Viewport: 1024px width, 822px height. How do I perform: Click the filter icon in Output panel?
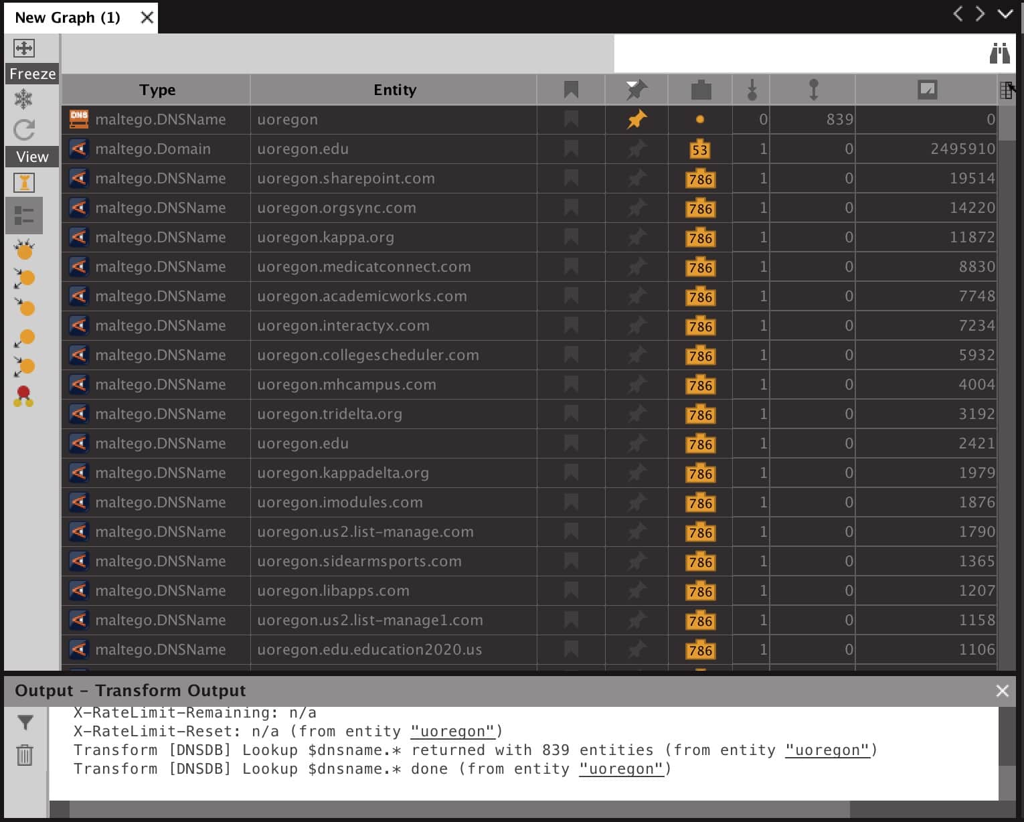click(x=25, y=722)
